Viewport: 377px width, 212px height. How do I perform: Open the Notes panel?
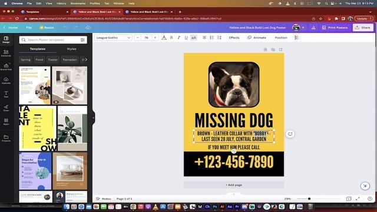tap(104, 199)
